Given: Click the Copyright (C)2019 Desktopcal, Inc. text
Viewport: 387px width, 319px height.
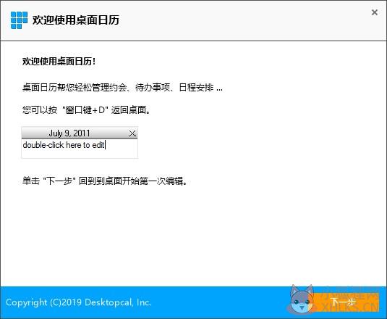Looking at the screenshot, I should coord(78,302).
